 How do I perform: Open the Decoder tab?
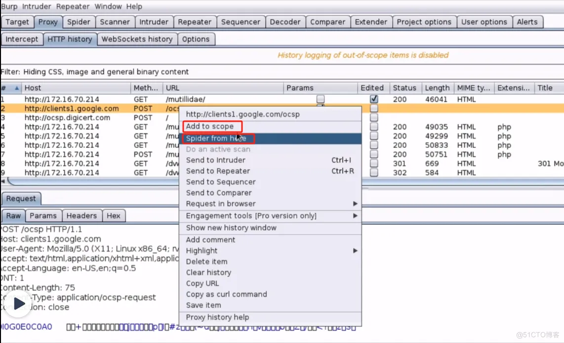click(285, 22)
